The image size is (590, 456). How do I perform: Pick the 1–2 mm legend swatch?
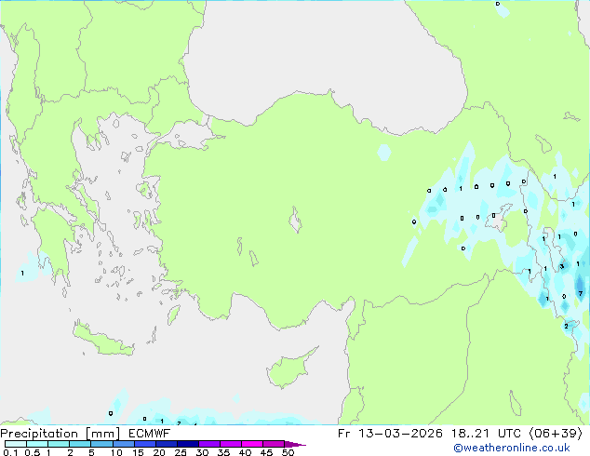[59, 444]
